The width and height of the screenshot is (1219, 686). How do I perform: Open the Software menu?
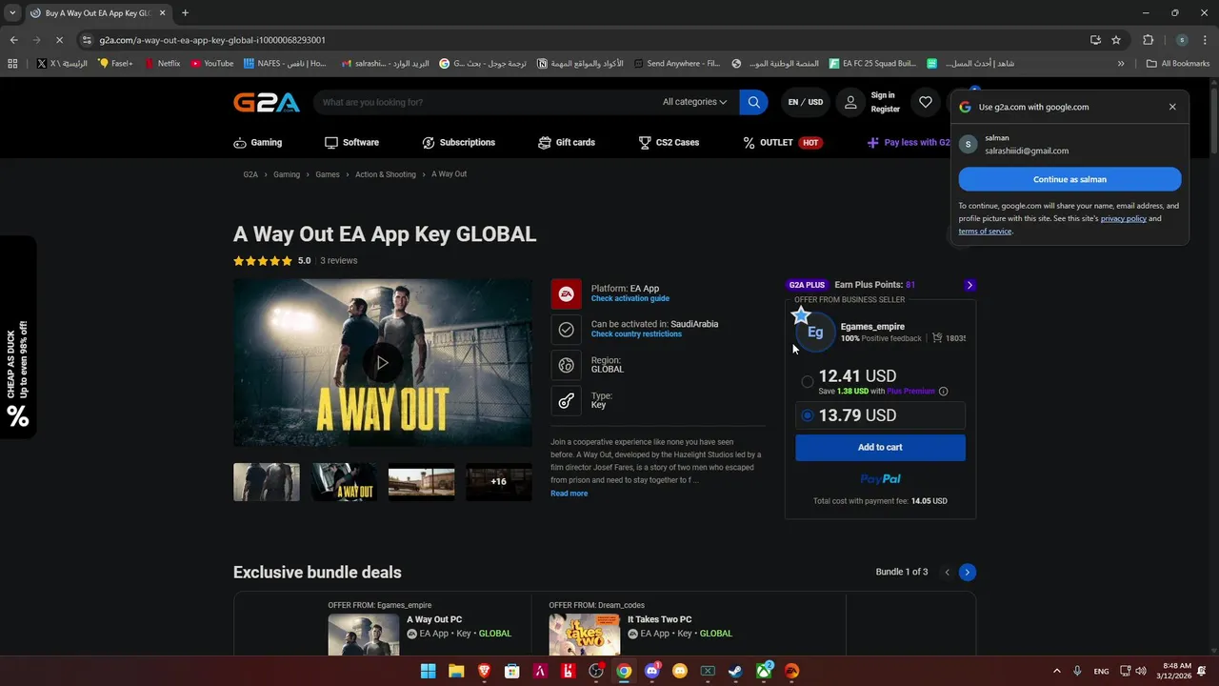click(351, 142)
